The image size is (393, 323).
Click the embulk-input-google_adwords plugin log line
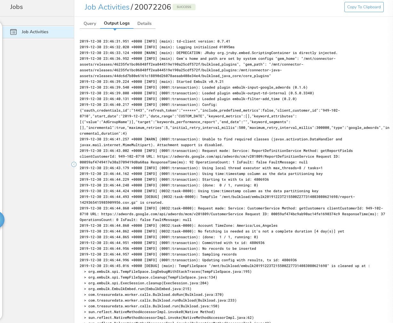pyautogui.click(x=193, y=87)
